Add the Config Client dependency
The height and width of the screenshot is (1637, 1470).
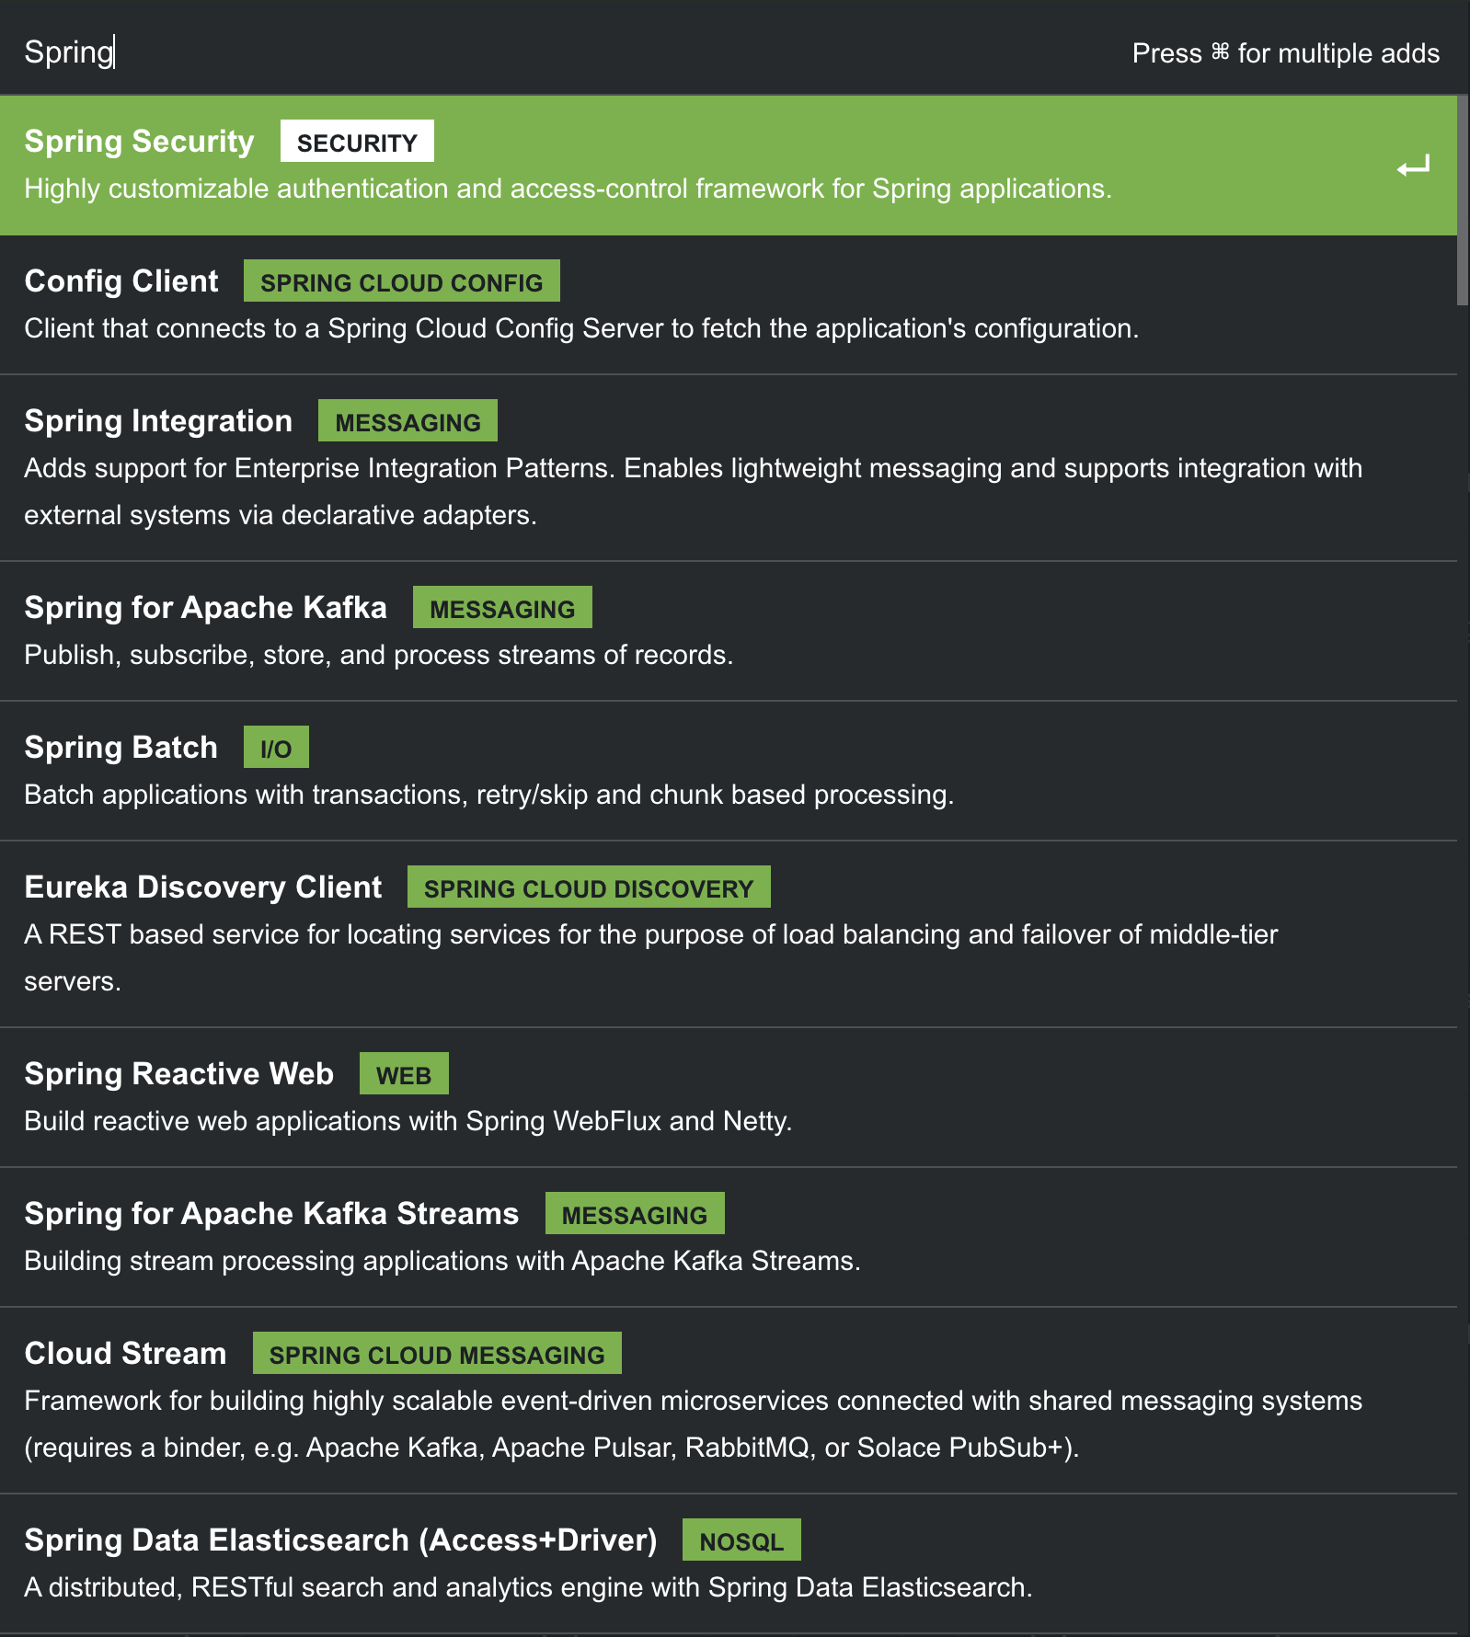click(729, 304)
